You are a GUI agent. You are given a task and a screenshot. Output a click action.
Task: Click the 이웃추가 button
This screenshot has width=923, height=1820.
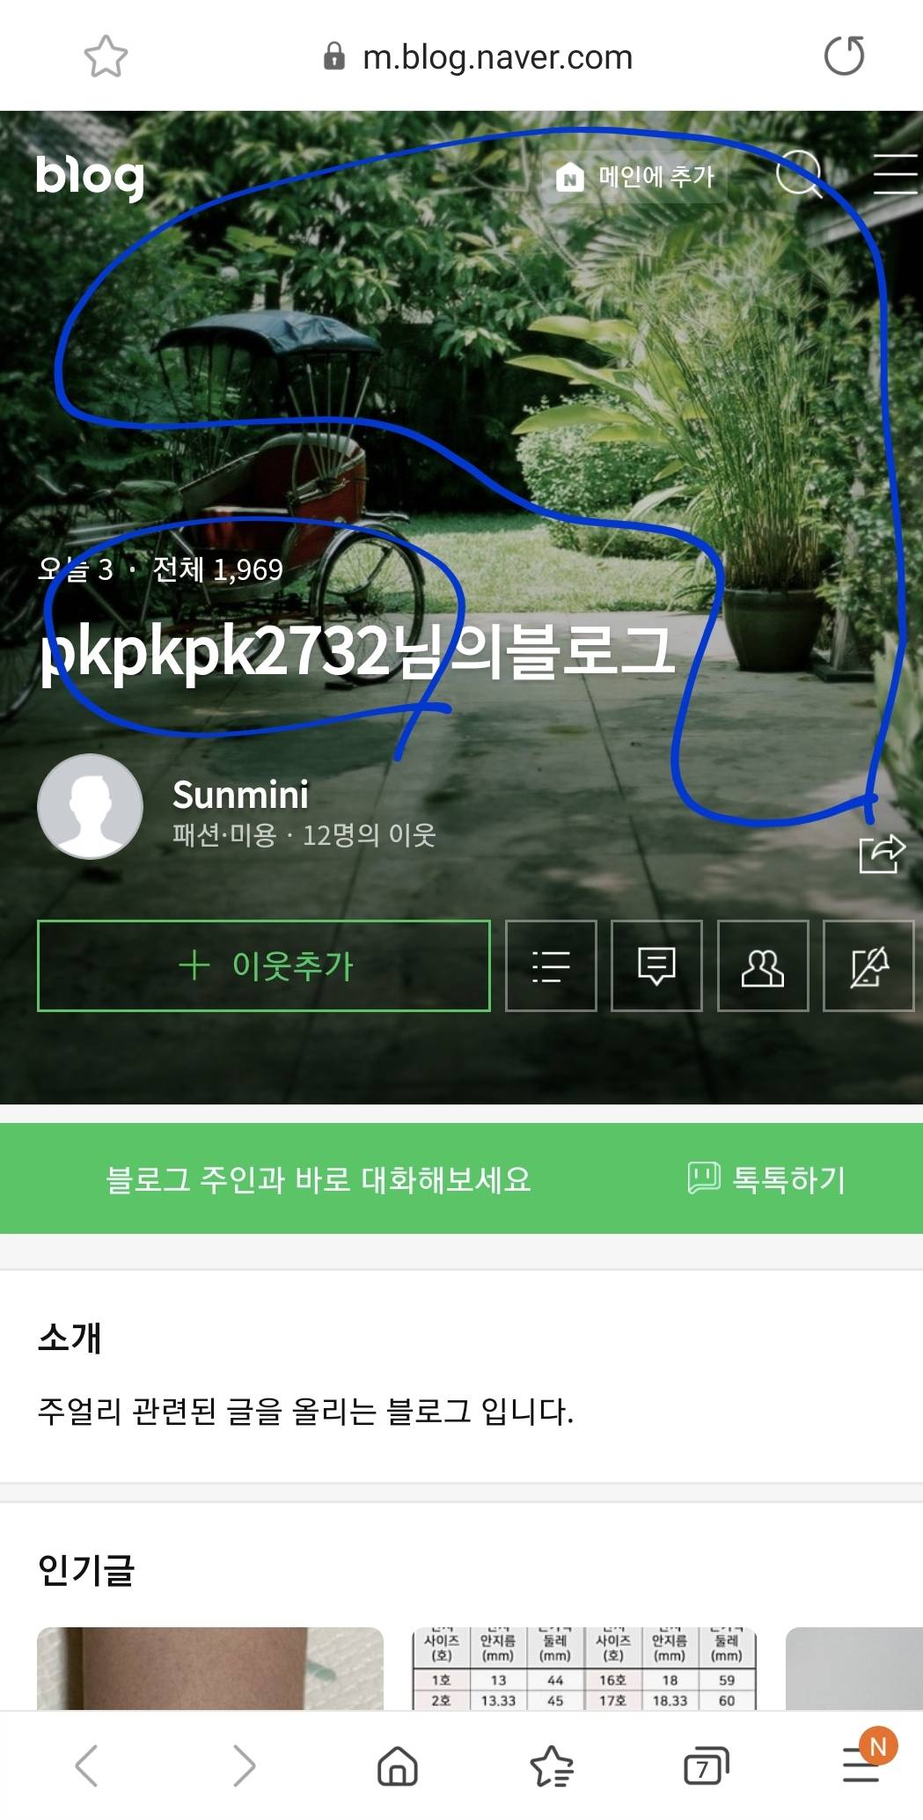pos(264,965)
